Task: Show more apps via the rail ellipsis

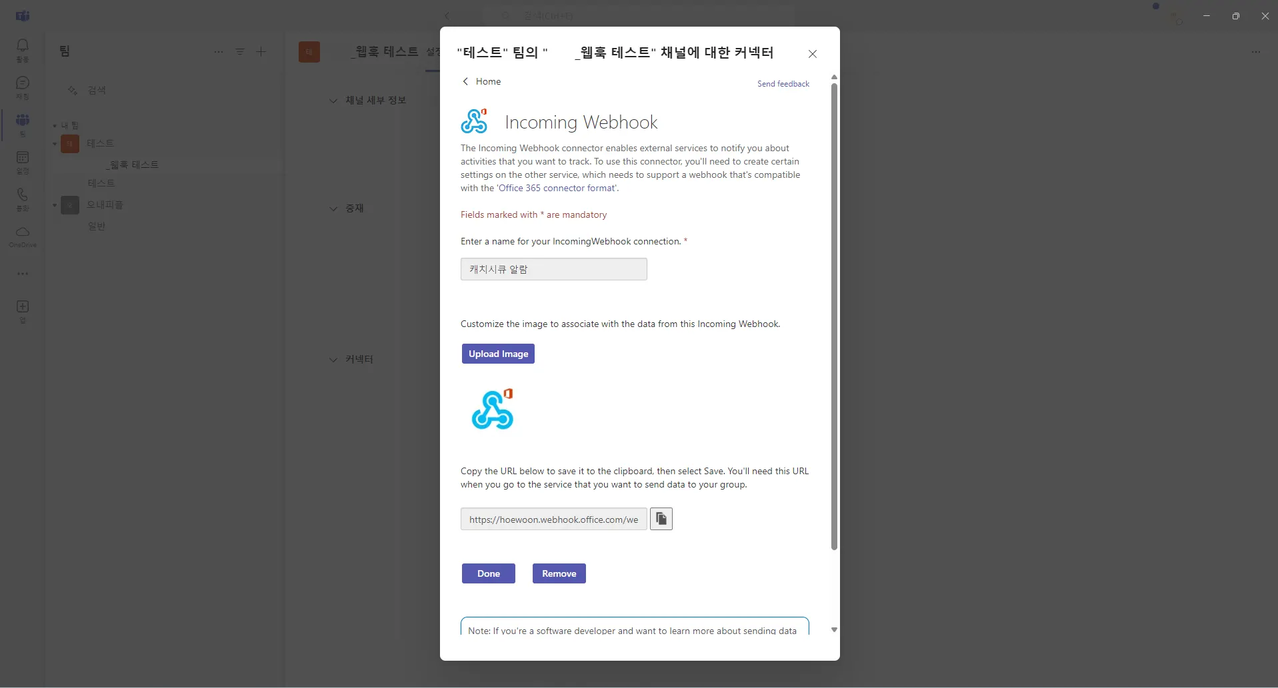Action: pos(23,274)
